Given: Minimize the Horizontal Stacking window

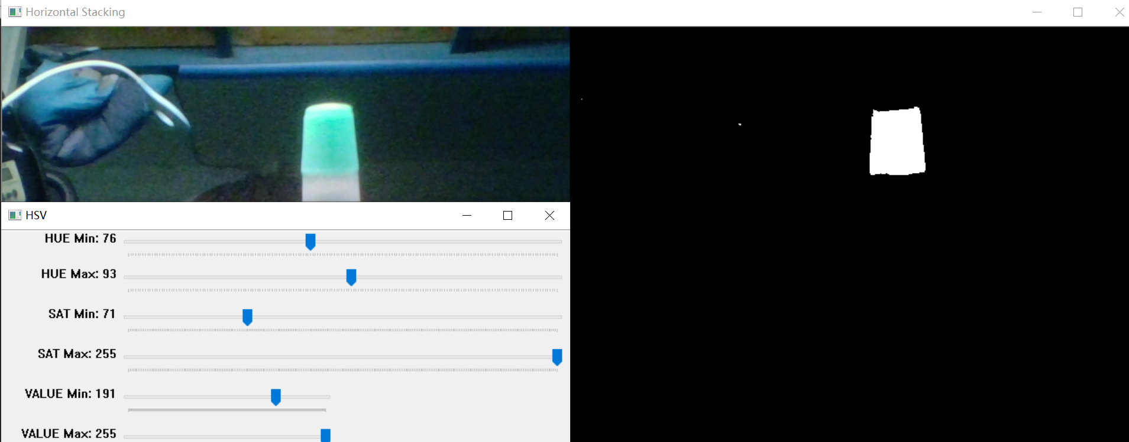Looking at the screenshot, I should coord(1037,12).
